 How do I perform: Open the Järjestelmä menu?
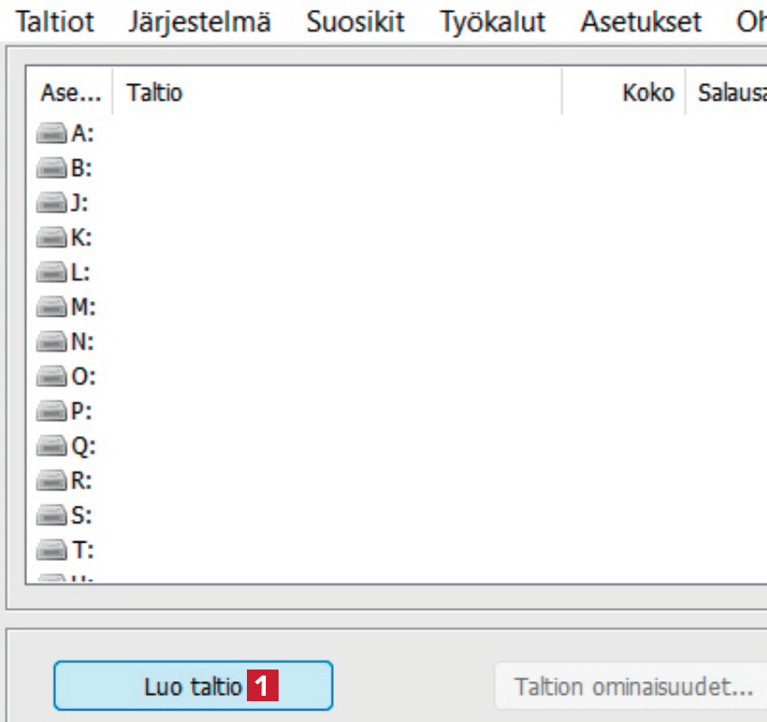tap(199, 22)
